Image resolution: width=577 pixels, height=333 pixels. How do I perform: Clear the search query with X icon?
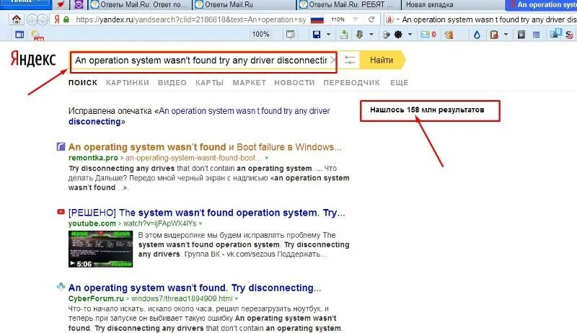point(332,61)
